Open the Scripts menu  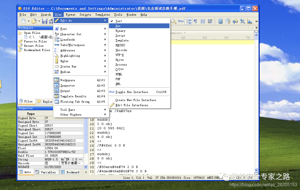(85, 14)
